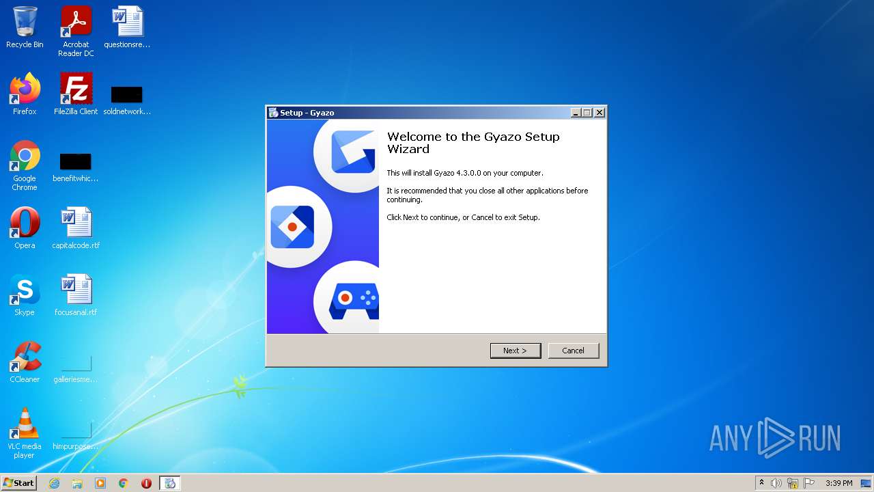Click Next to continue Gyazo setup
Viewport: 874px width, 492px height.
pyautogui.click(x=516, y=351)
